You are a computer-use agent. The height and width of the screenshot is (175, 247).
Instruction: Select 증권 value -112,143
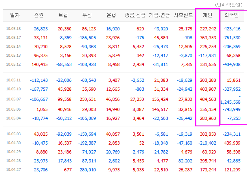pos(39,80)
